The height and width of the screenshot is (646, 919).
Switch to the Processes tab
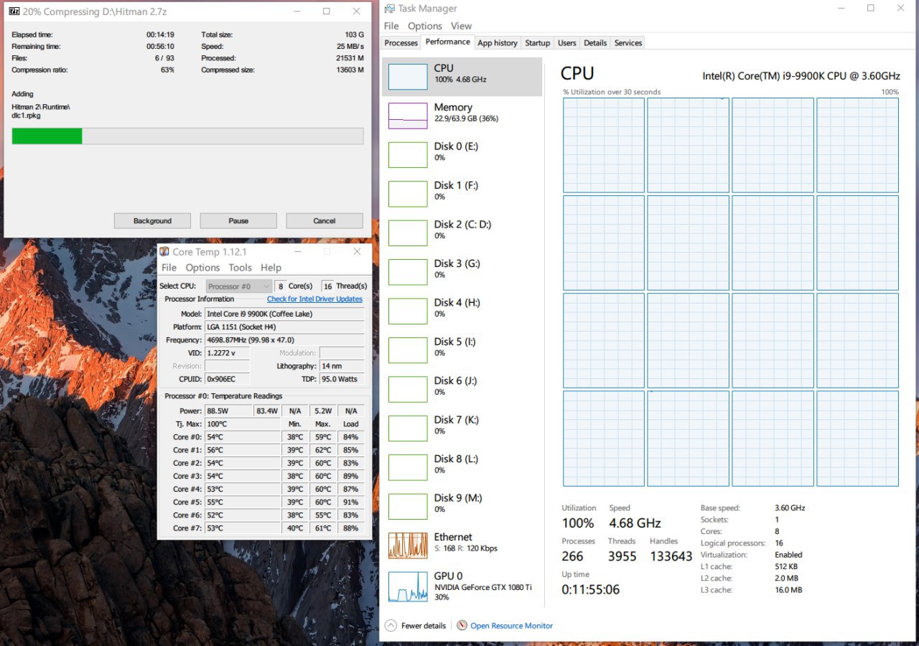tap(401, 43)
